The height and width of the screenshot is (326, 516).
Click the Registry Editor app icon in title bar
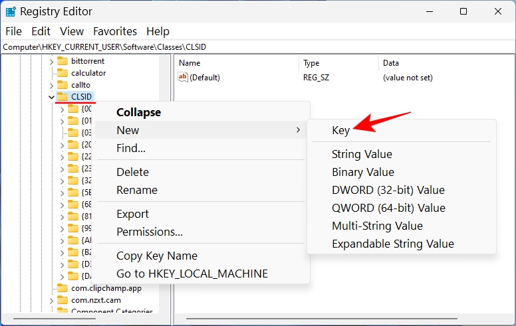tap(11, 11)
